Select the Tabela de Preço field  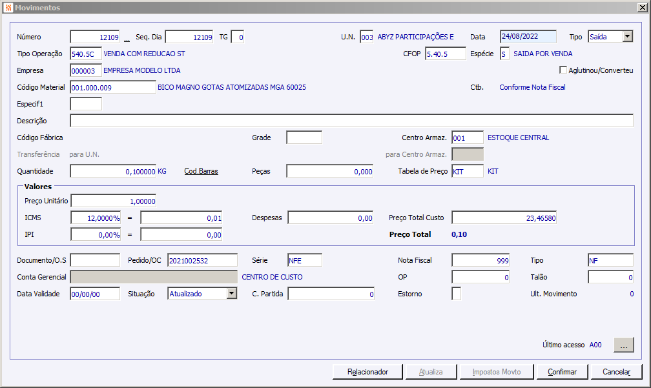[x=468, y=171]
